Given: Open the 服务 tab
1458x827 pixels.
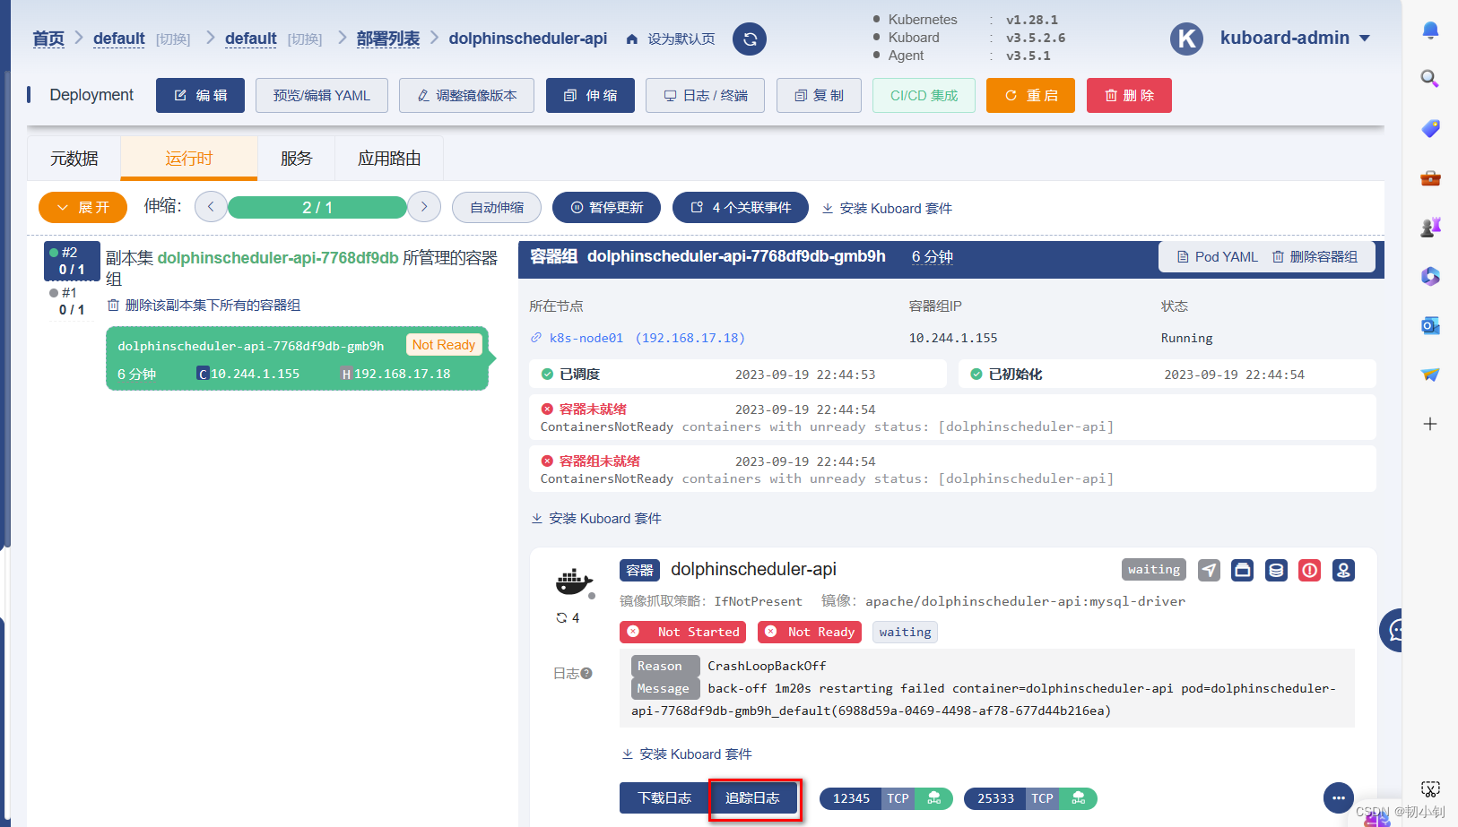Looking at the screenshot, I should pos(297,159).
